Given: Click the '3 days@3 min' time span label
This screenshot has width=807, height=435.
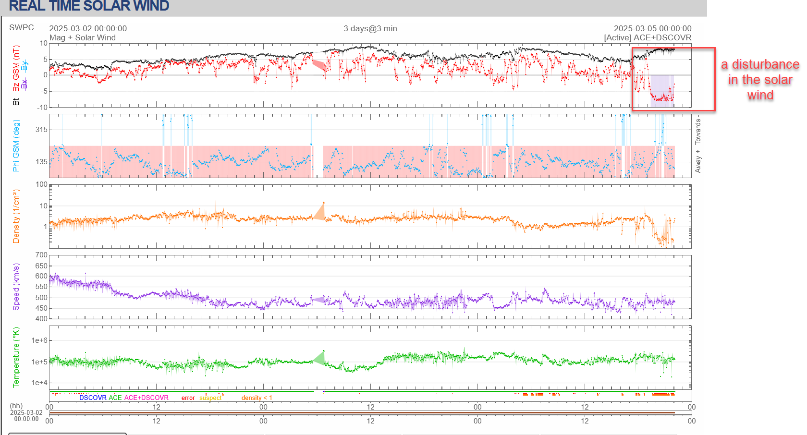Looking at the screenshot, I should (370, 28).
